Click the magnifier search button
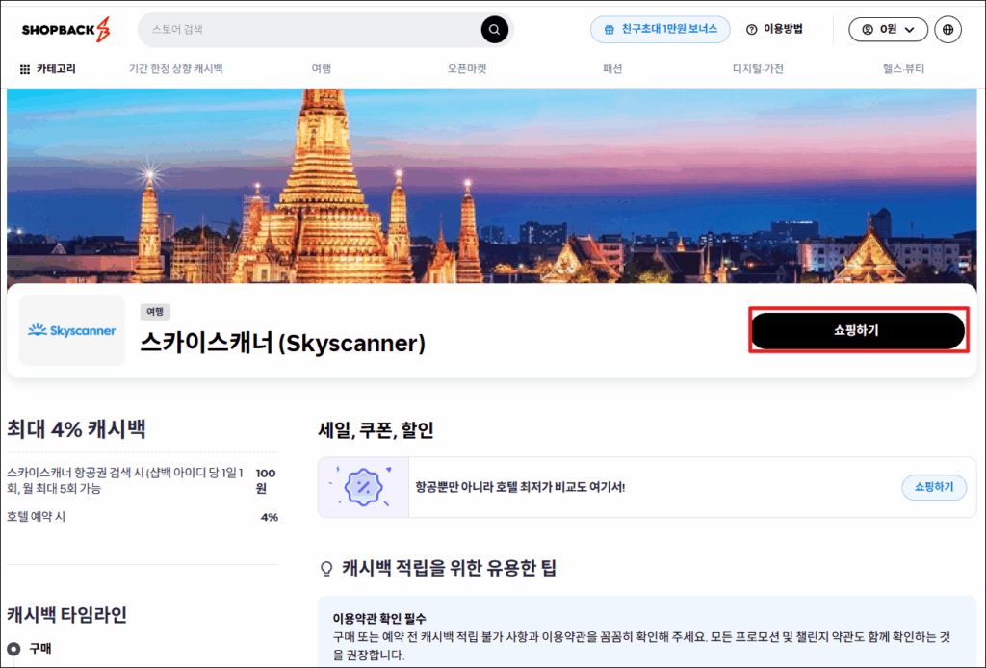This screenshot has height=668, width=986. [494, 30]
